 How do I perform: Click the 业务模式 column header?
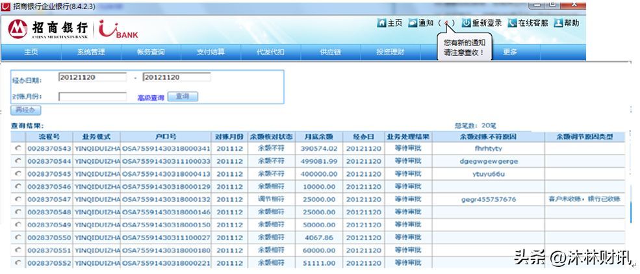[96, 136]
